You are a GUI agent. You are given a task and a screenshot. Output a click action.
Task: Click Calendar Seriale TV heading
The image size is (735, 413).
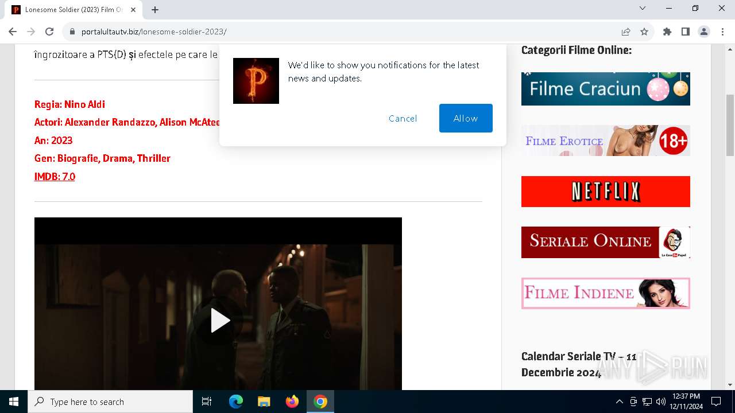tap(579, 364)
